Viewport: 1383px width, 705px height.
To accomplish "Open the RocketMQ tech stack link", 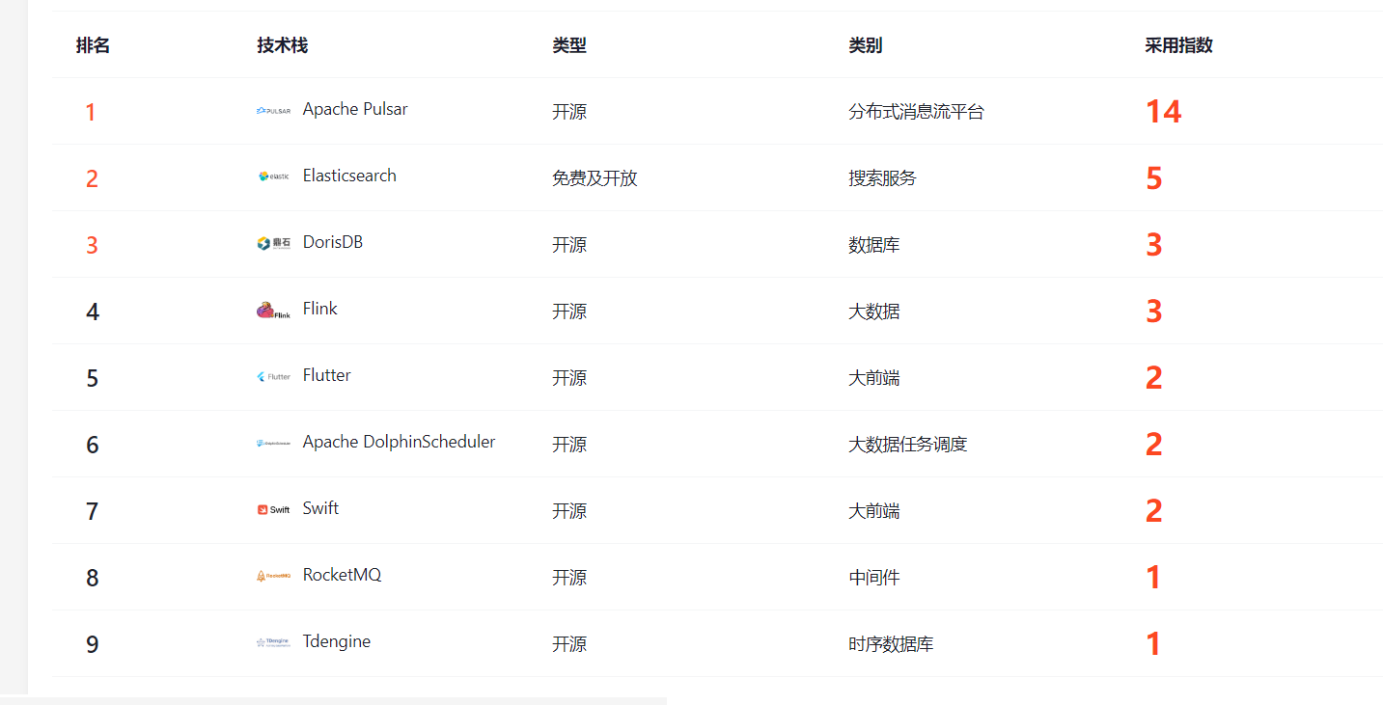I will click(342, 575).
